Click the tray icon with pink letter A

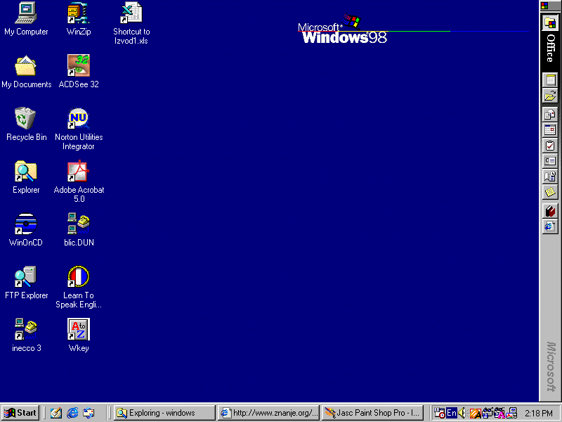[x=499, y=414]
